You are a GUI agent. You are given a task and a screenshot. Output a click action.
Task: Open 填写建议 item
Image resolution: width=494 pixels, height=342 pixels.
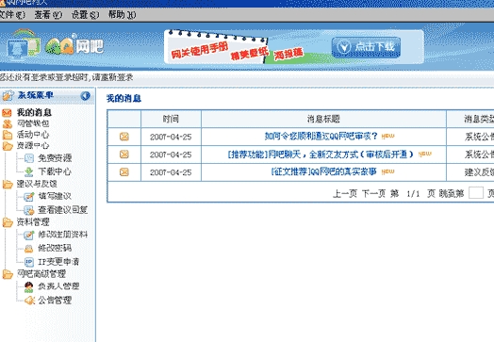coord(55,196)
